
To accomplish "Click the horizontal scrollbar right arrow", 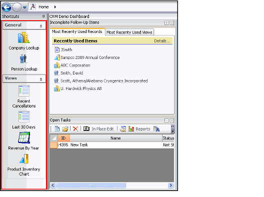I will (x=170, y=185).
